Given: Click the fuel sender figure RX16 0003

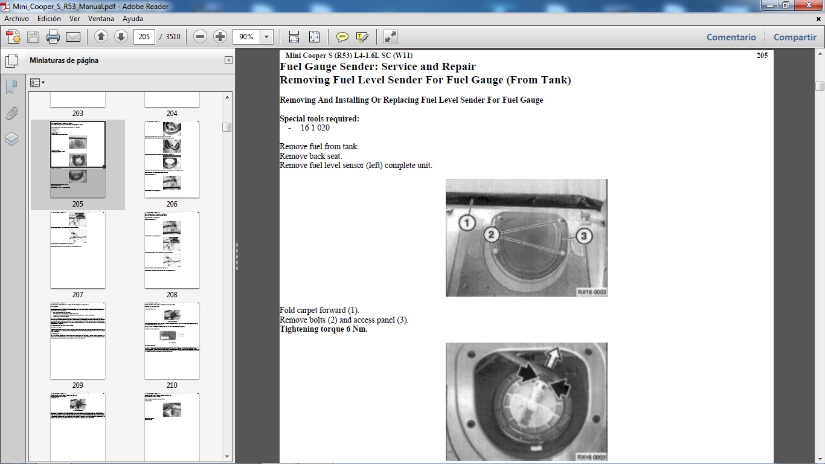Looking at the screenshot, I should coord(527,402).
